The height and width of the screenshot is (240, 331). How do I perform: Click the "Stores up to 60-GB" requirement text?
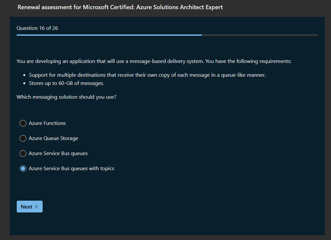(66, 83)
